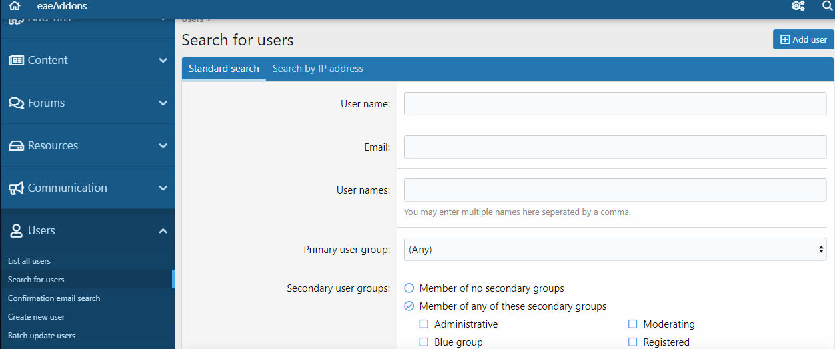Click the Forums chat bubbles icon
Viewport: 835px width, 349px height.
pyautogui.click(x=16, y=103)
